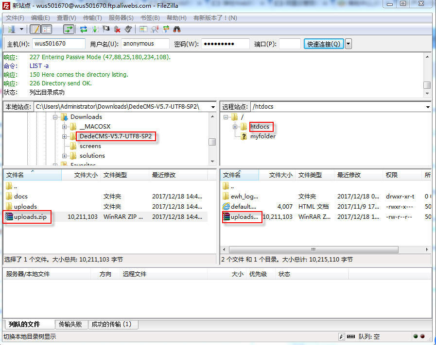
Task: Click the 密码 password field
Action: coord(225,44)
